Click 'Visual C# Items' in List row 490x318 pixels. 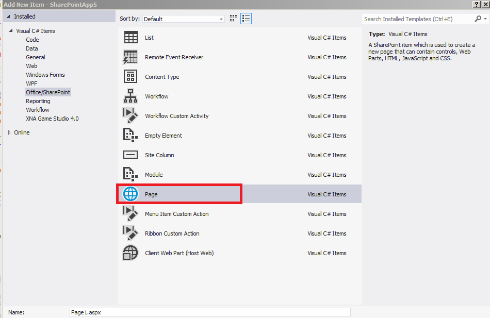coord(327,38)
